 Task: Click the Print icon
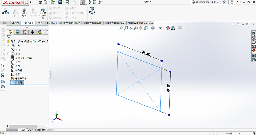(67, 2)
